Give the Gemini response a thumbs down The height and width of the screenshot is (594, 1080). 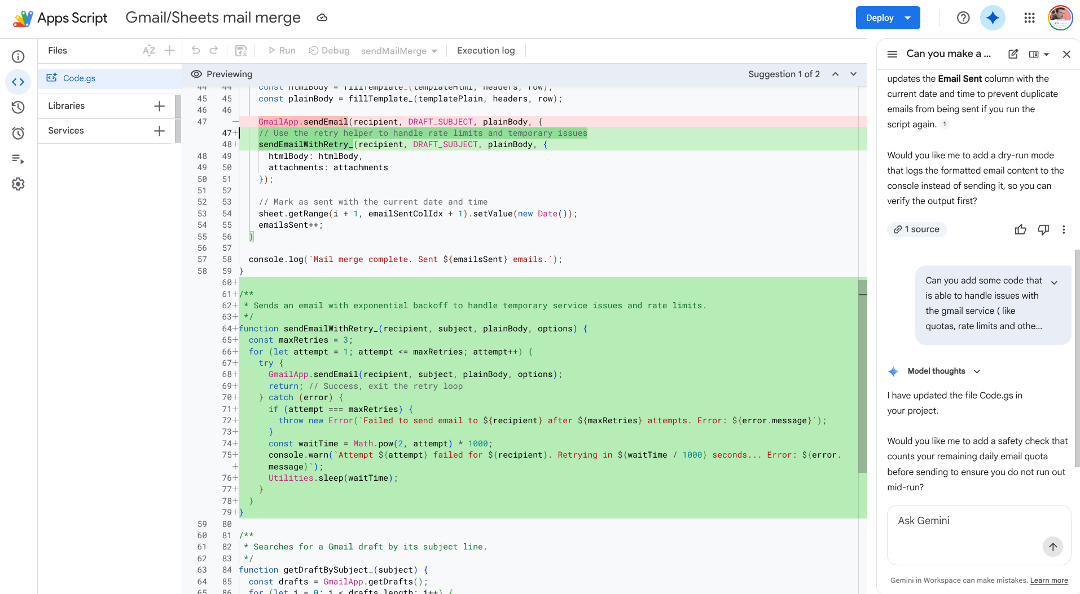[x=1043, y=229]
